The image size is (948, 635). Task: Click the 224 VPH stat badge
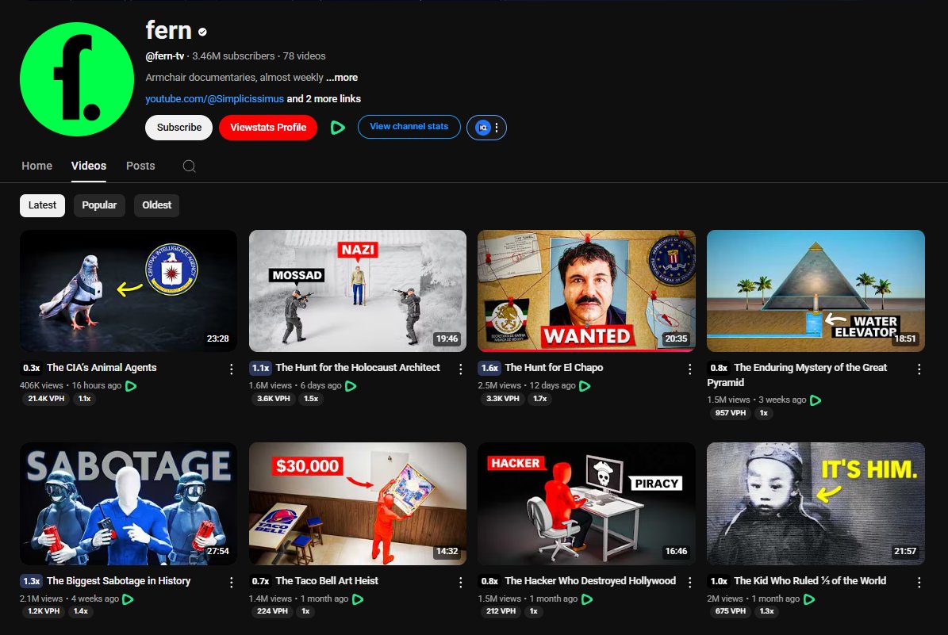click(x=272, y=611)
